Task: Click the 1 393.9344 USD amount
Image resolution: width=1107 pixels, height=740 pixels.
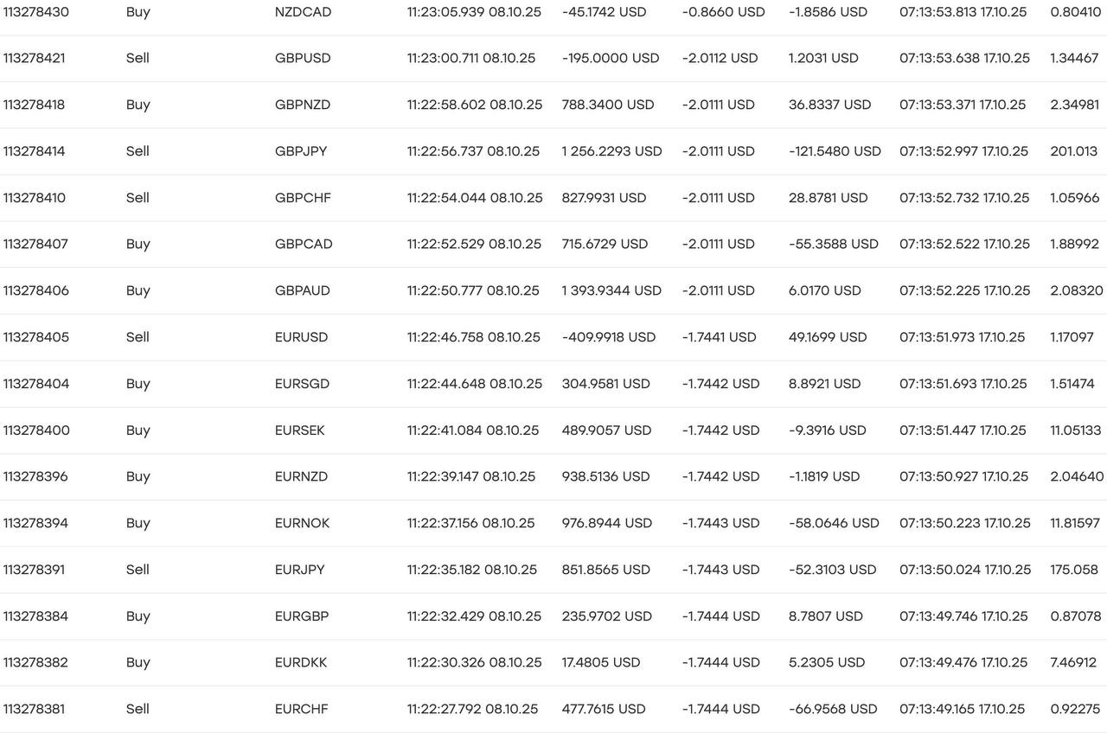Action: pos(611,290)
